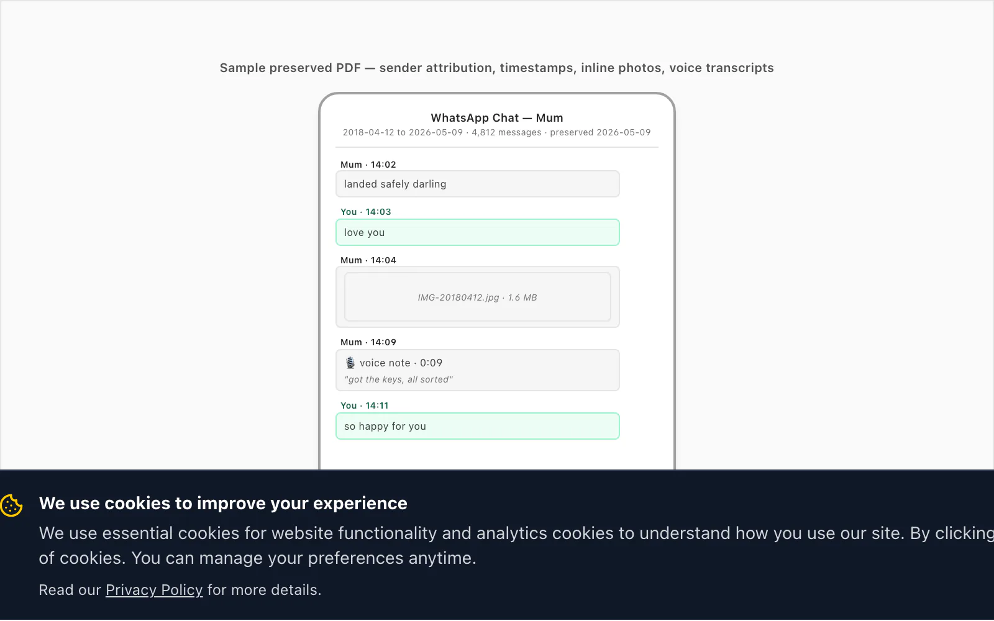The height and width of the screenshot is (621, 994).
Task: Open the Privacy Policy link
Action: coord(154,590)
